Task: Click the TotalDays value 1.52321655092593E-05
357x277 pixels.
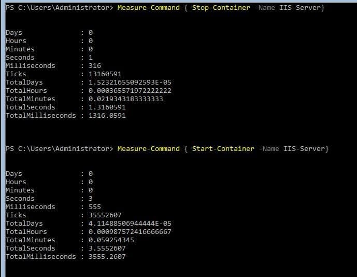Action: point(130,82)
